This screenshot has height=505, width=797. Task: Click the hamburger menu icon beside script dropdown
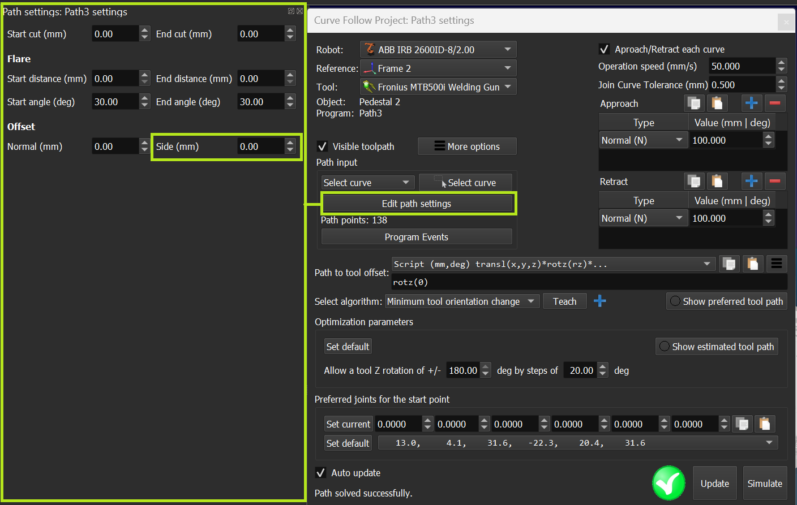click(x=776, y=264)
